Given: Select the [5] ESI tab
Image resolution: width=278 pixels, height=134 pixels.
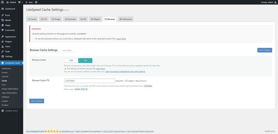Looking at the screenshot, I should point(83,19).
